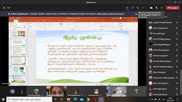Image resolution: width=182 pixels, height=102 pixels.
Task: Toggle Bold formatting
Action: 36,27
